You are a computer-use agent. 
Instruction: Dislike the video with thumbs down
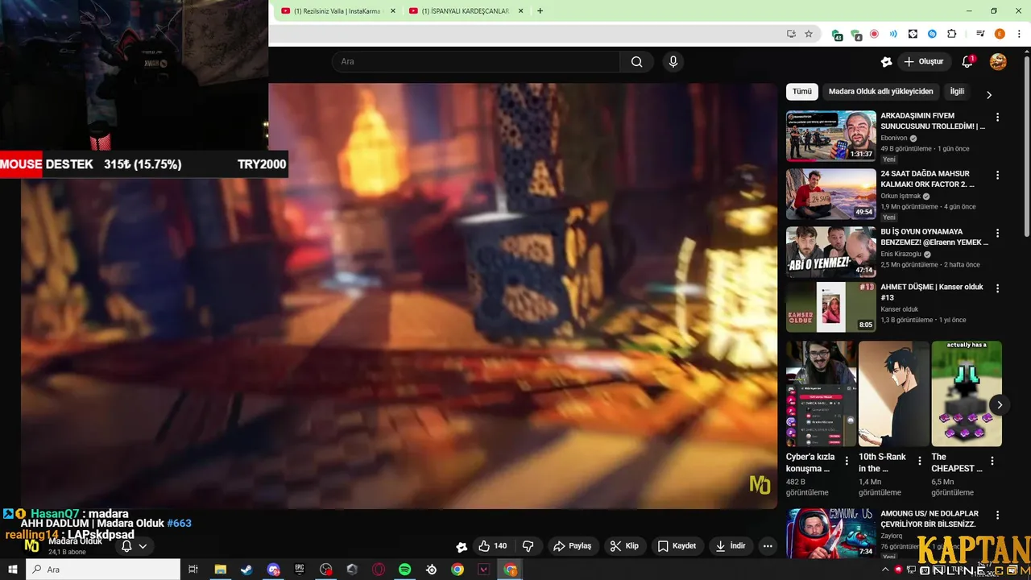[528, 546]
